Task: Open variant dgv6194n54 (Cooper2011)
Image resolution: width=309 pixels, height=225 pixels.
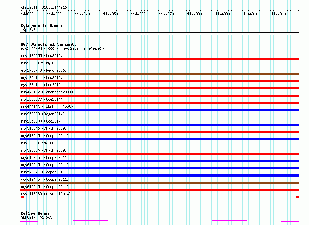Action: (x=45, y=179)
